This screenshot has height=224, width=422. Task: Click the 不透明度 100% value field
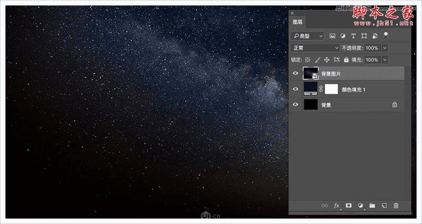point(372,48)
